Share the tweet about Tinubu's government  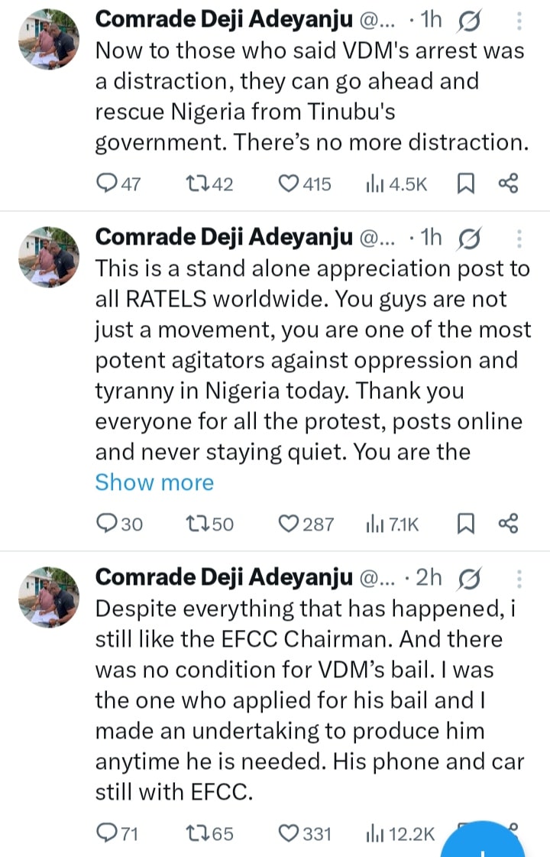[x=508, y=183]
